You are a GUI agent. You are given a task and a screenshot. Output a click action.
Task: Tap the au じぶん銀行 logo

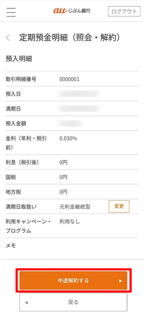pos(72,11)
